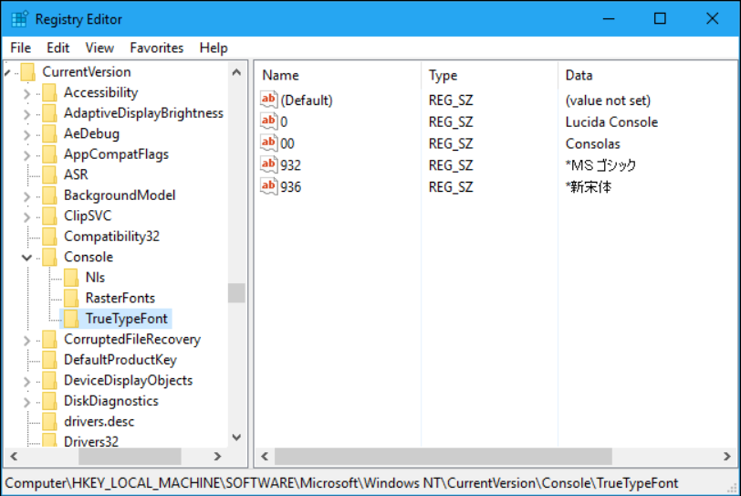Click the RasterFonts folder icon

tap(71, 298)
